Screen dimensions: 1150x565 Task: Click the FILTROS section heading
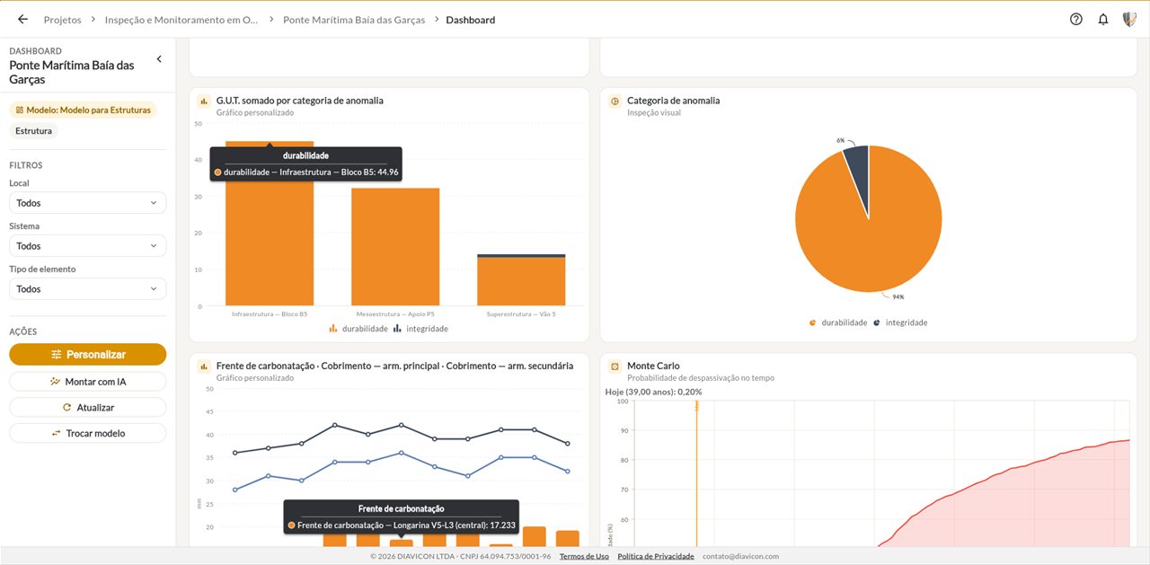(26, 165)
